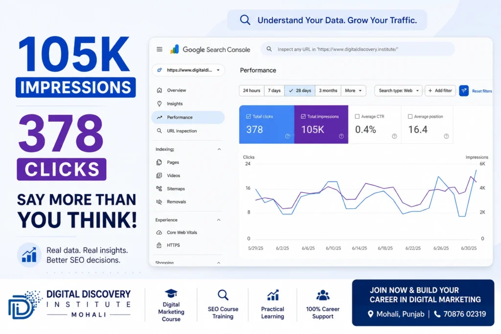Viewport: 501px width, 334px height.
Task: Click the blue filter options icon
Action: pos(464,90)
